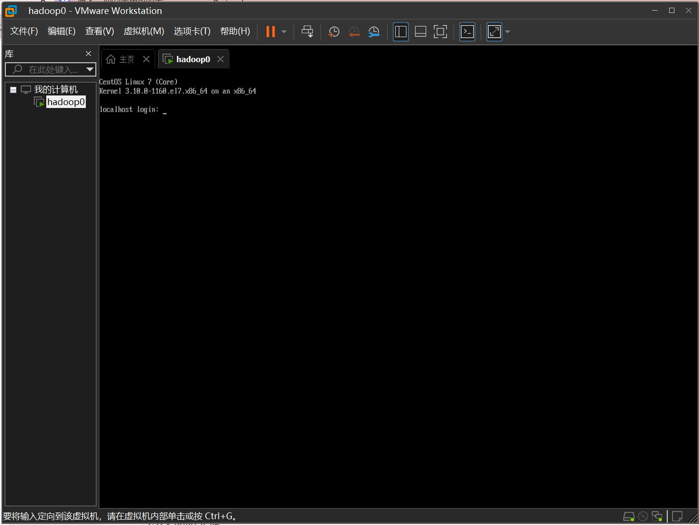The width and height of the screenshot is (699, 525).
Task: Select hadoop0 in the library tree
Action: click(x=66, y=102)
